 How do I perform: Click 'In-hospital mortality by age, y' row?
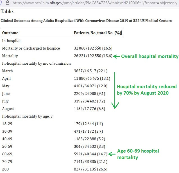pyautogui.click(x=27, y=116)
